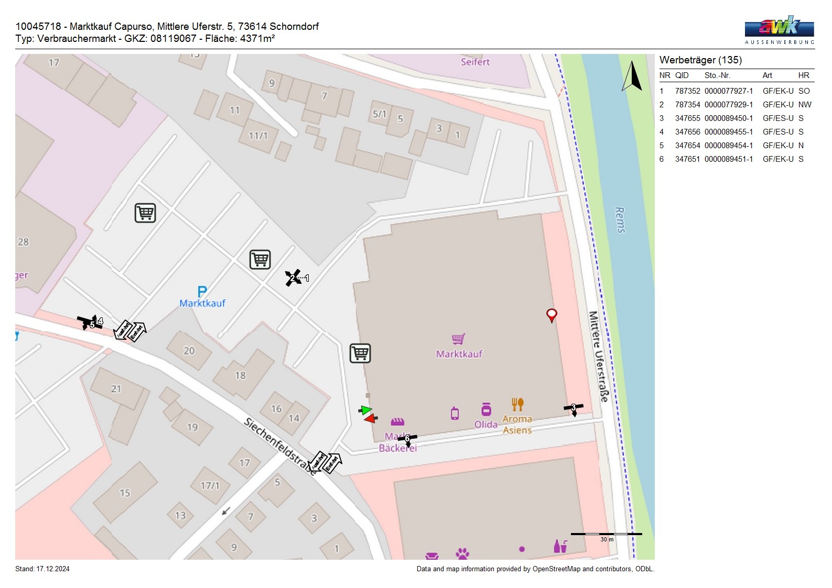Screen dimensions: 832x588
Task: Click the blue parking P symbol
Action: click(x=202, y=292)
